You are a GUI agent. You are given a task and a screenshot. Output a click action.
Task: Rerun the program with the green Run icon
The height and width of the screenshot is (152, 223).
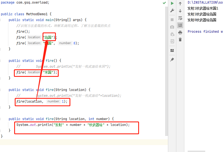(x=172, y=3)
